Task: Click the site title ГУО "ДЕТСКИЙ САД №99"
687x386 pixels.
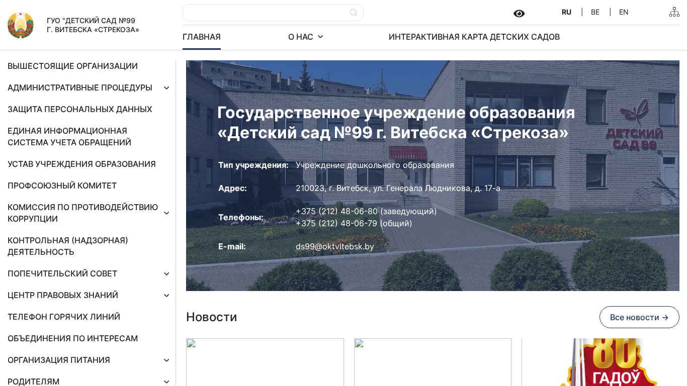Action: [x=93, y=25]
